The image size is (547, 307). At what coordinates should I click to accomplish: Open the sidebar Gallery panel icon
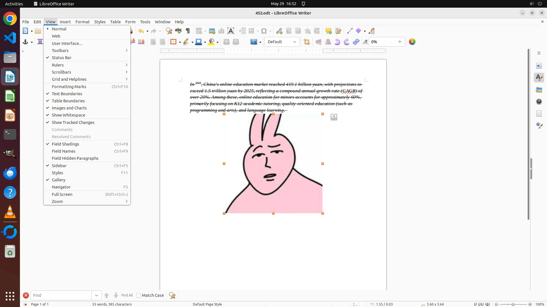(x=539, y=90)
